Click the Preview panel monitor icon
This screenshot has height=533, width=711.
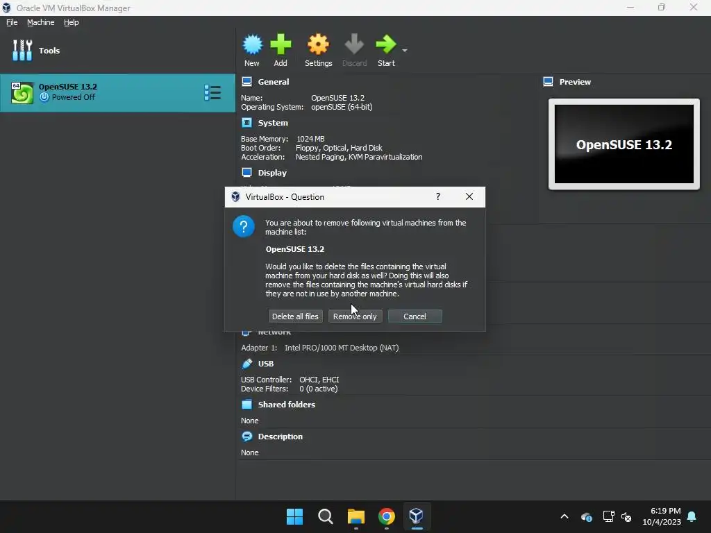548,82
